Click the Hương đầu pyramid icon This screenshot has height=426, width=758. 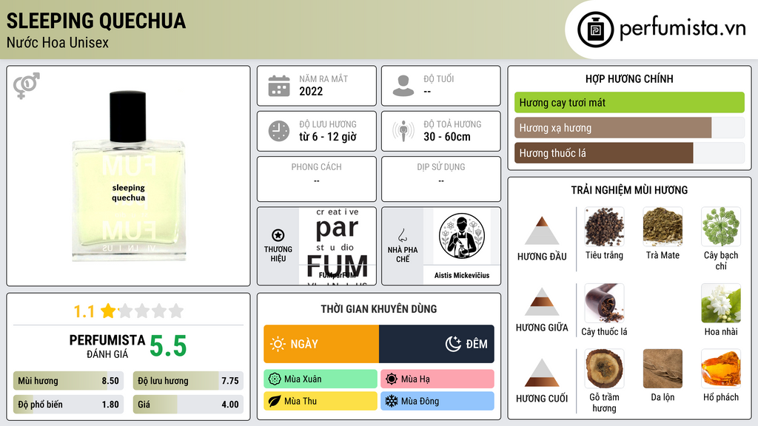click(x=542, y=231)
